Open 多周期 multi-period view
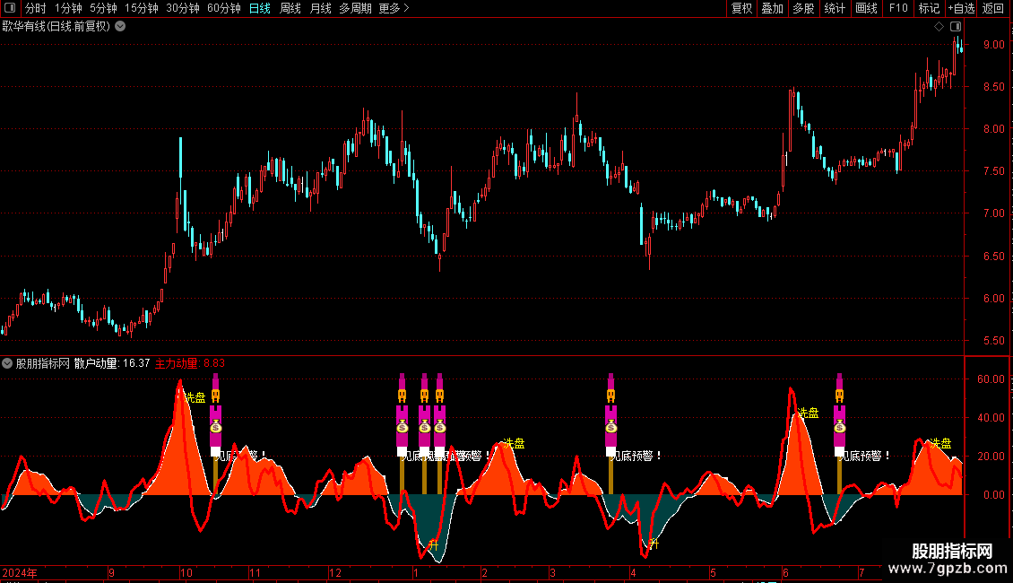Image resolution: width=1013 pixels, height=583 pixels. (x=355, y=8)
